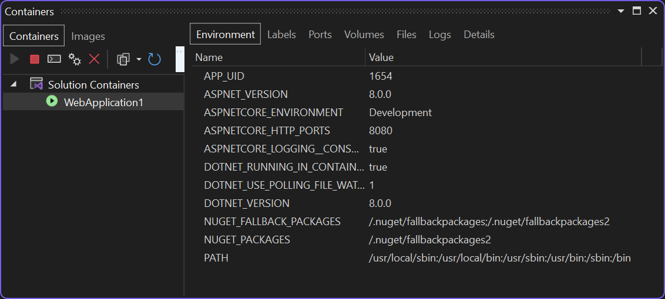The height and width of the screenshot is (299, 665).
Task: Stop the container with the red square
Action: click(35, 59)
